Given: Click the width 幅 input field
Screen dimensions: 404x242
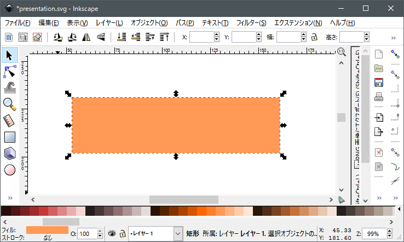Looking at the screenshot, I should (x=288, y=37).
